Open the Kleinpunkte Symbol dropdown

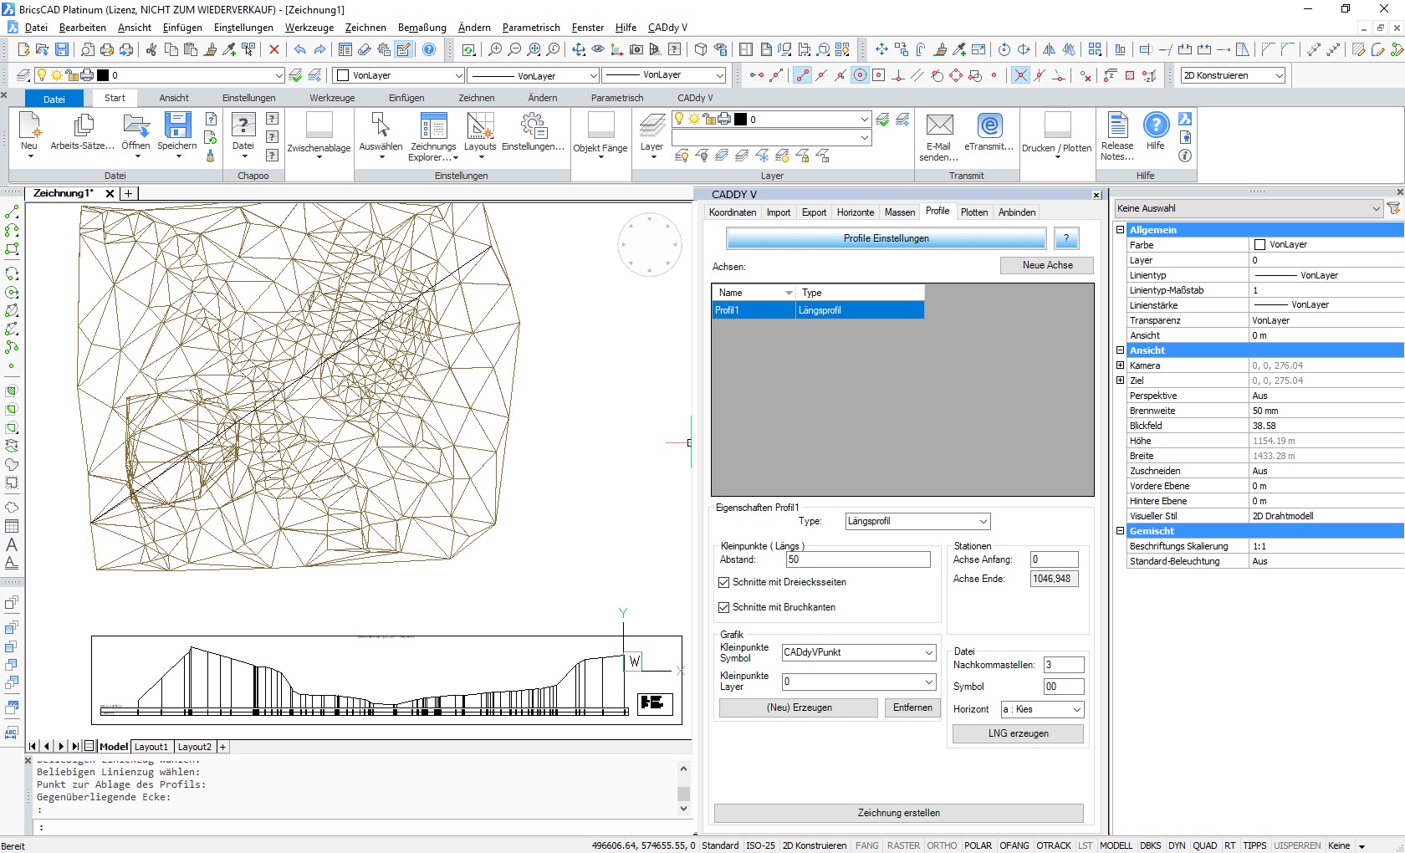(x=928, y=652)
